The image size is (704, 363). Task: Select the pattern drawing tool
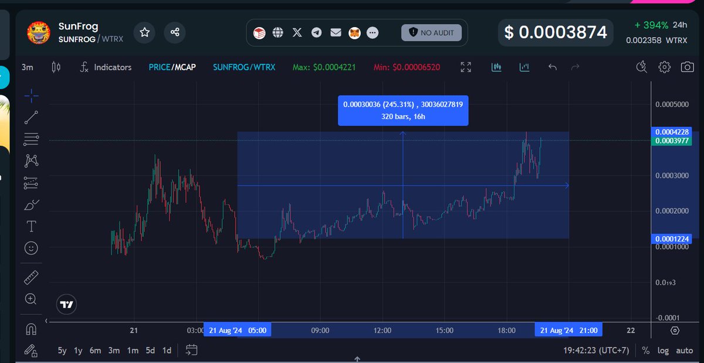coord(32,161)
